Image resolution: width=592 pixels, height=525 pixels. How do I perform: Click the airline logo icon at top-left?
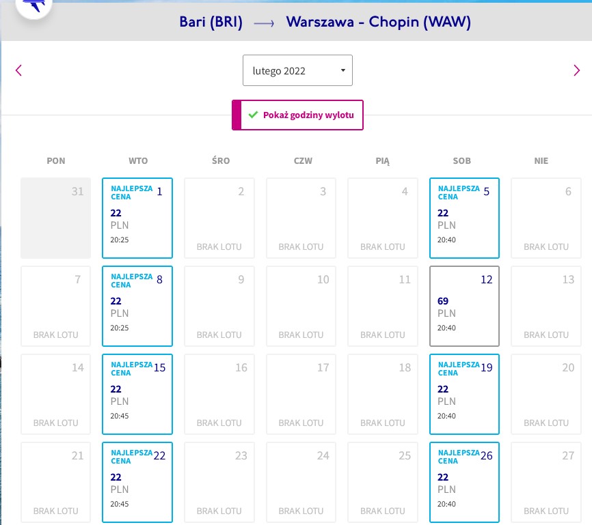(x=34, y=6)
